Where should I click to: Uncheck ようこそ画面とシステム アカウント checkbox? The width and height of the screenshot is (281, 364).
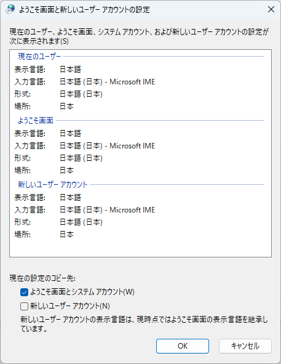tap(24, 292)
